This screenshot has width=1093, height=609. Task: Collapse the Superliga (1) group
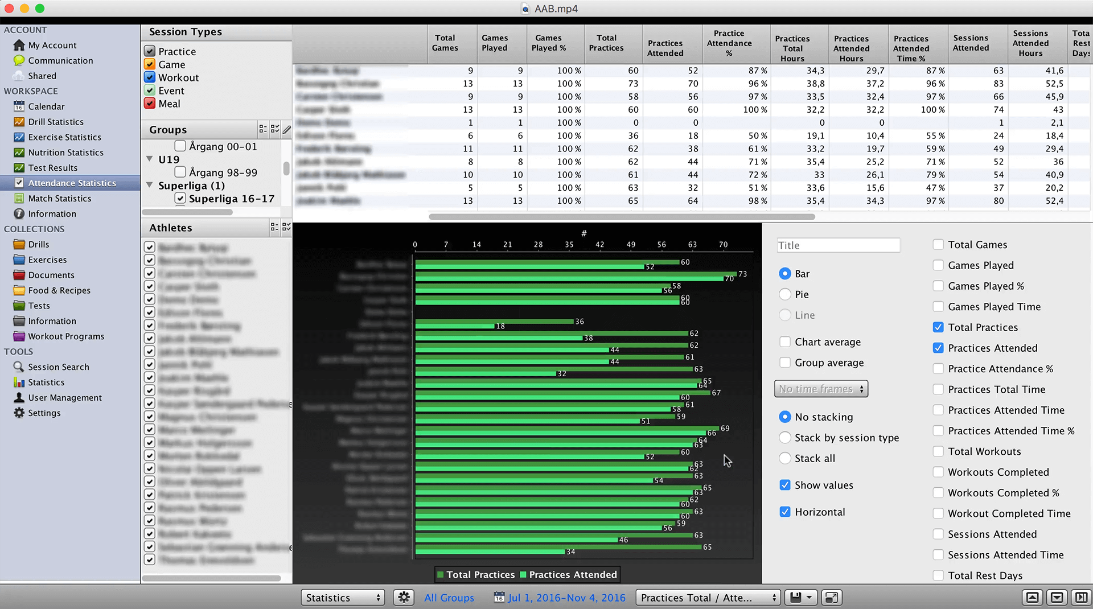click(x=150, y=186)
